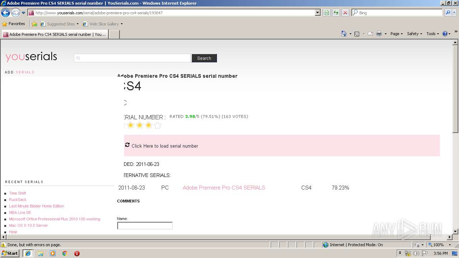The height and width of the screenshot is (258, 459).
Task: Click the reload icon beside load serial
Action: pyautogui.click(x=127, y=145)
